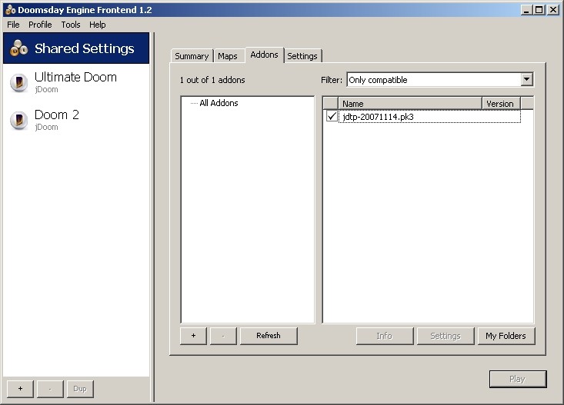This screenshot has height=405, width=564.
Task: Select the Ultimate Doom profile icon
Action: 19,83
